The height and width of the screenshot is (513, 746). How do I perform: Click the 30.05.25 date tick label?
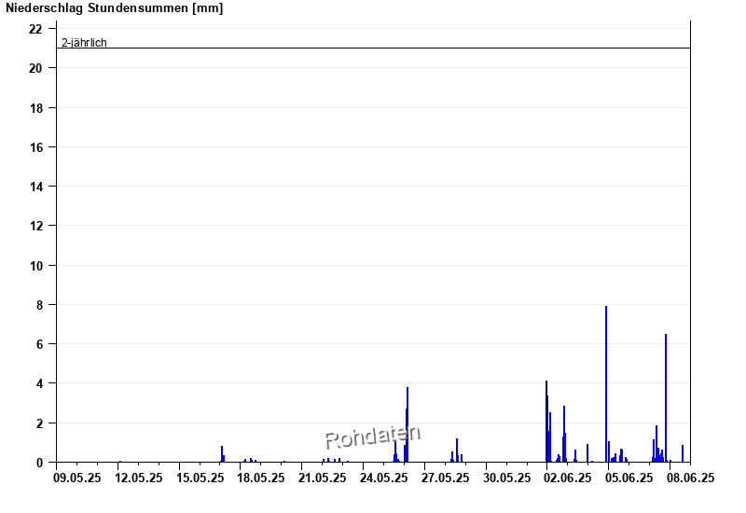coord(506,478)
